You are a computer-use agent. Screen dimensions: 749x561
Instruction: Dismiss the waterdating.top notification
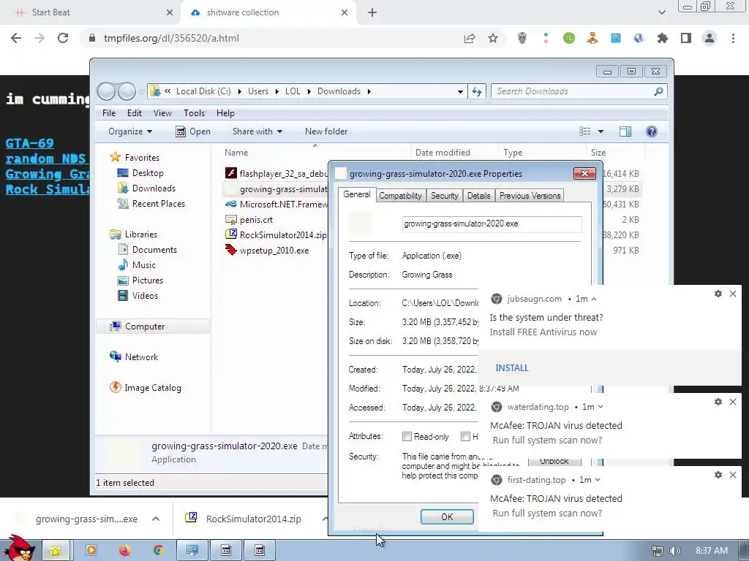pos(733,402)
